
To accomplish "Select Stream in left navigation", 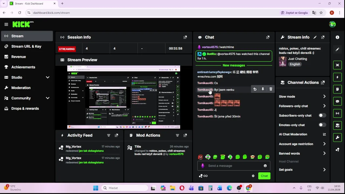I will [27, 36].
